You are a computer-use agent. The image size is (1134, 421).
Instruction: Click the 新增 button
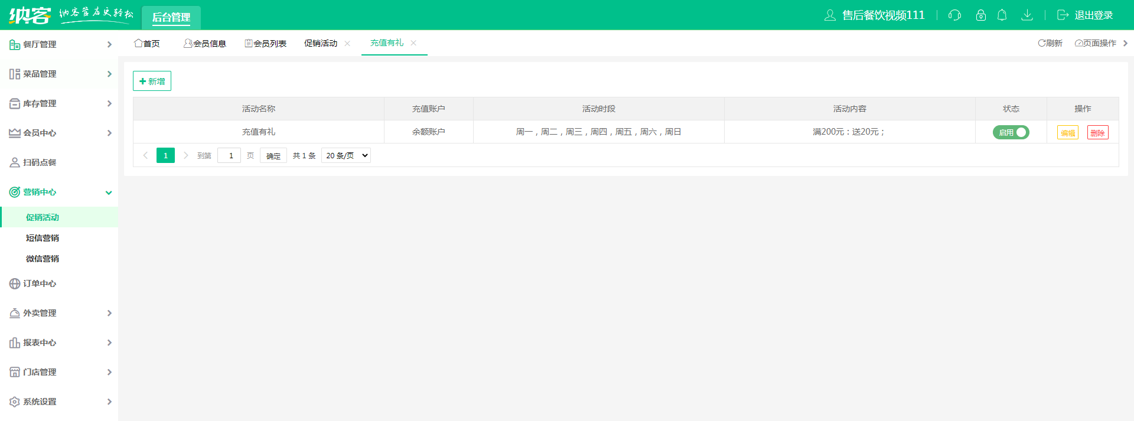(x=152, y=81)
